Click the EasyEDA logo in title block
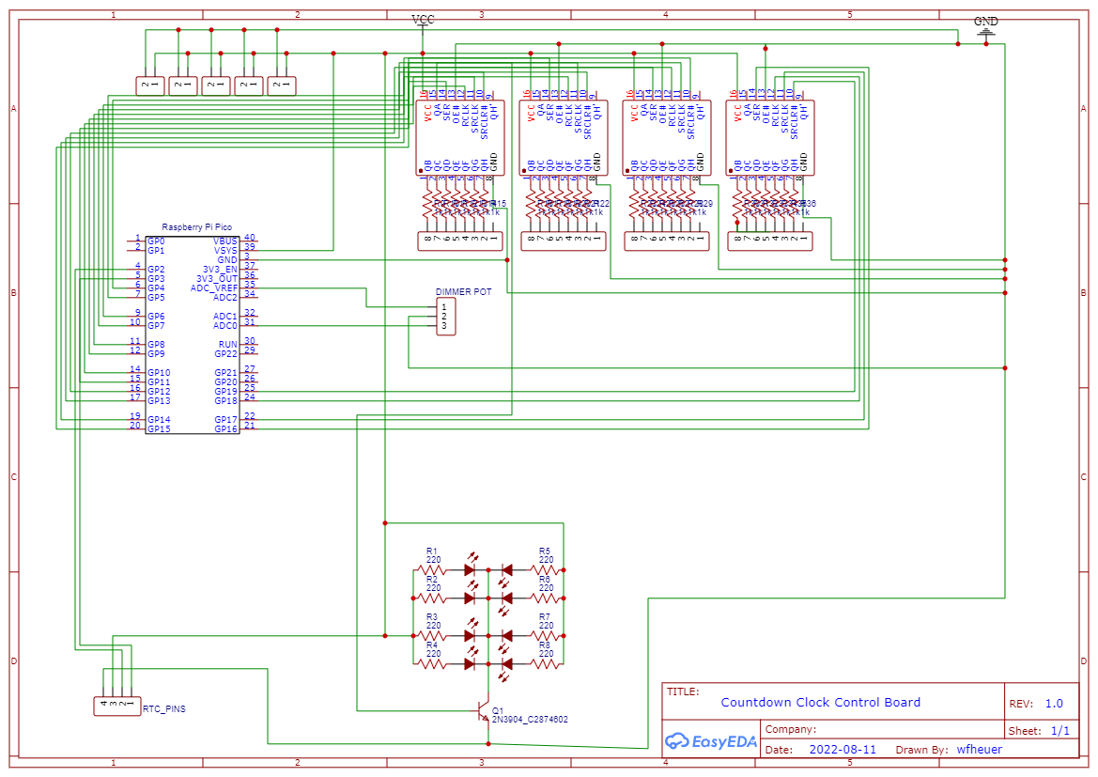 [711, 741]
